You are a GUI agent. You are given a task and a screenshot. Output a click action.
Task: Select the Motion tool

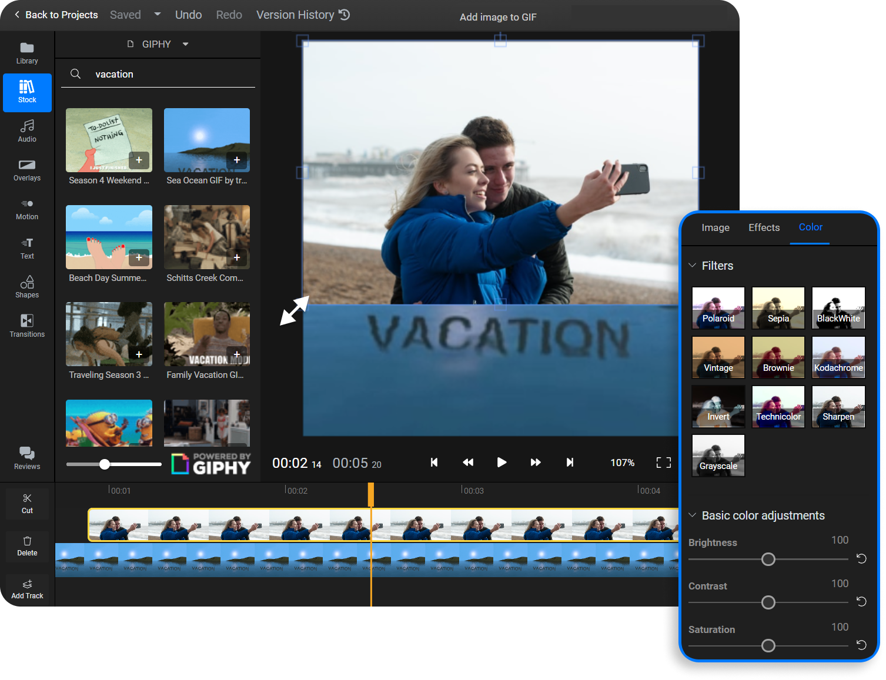click(26, 208)
